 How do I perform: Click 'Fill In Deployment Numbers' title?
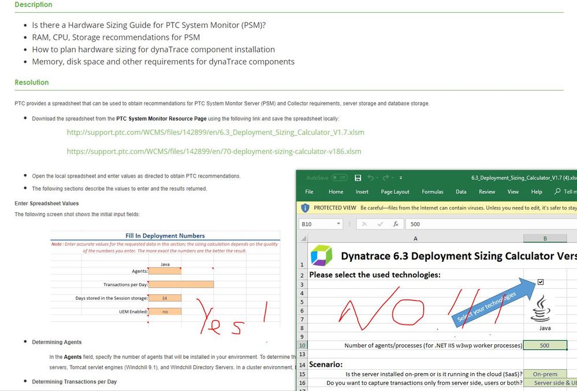pyautogui.click(x=165, y=235)
